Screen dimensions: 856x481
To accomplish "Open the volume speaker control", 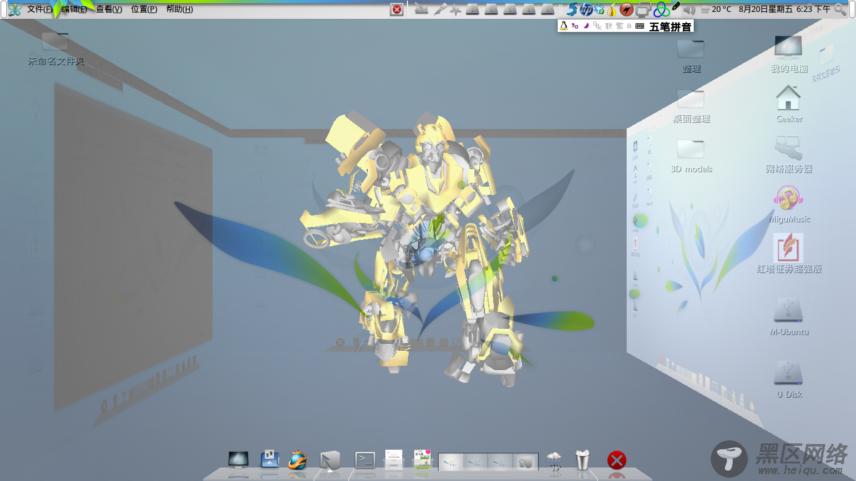I will [689, 9].
